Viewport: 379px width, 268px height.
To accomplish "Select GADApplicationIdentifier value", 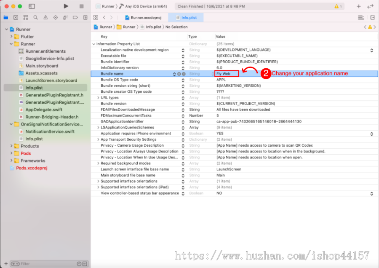I will point(259,121).
